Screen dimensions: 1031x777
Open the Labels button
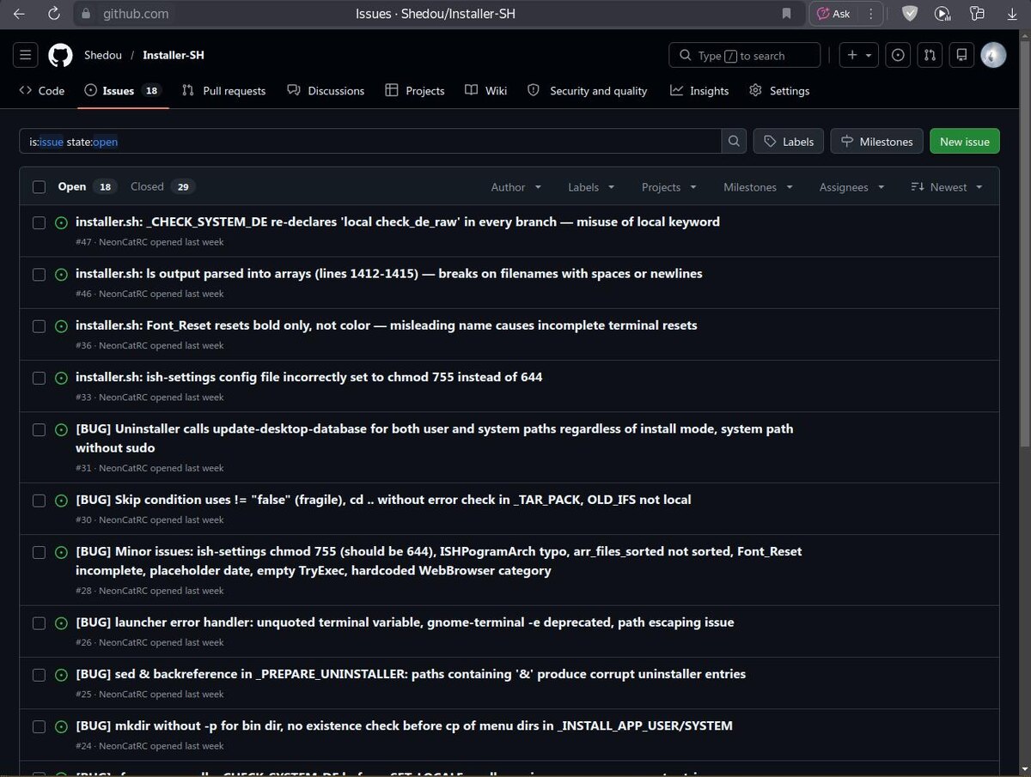(x=789, y=141)
